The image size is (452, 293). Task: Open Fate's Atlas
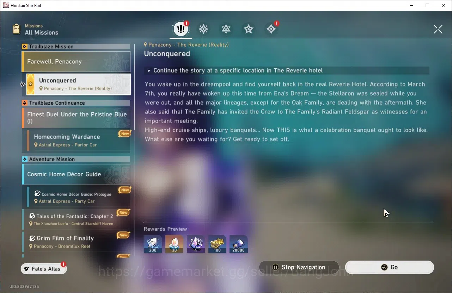click(x=44, y=269)
